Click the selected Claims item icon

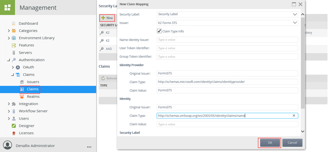tap(22, 89)
